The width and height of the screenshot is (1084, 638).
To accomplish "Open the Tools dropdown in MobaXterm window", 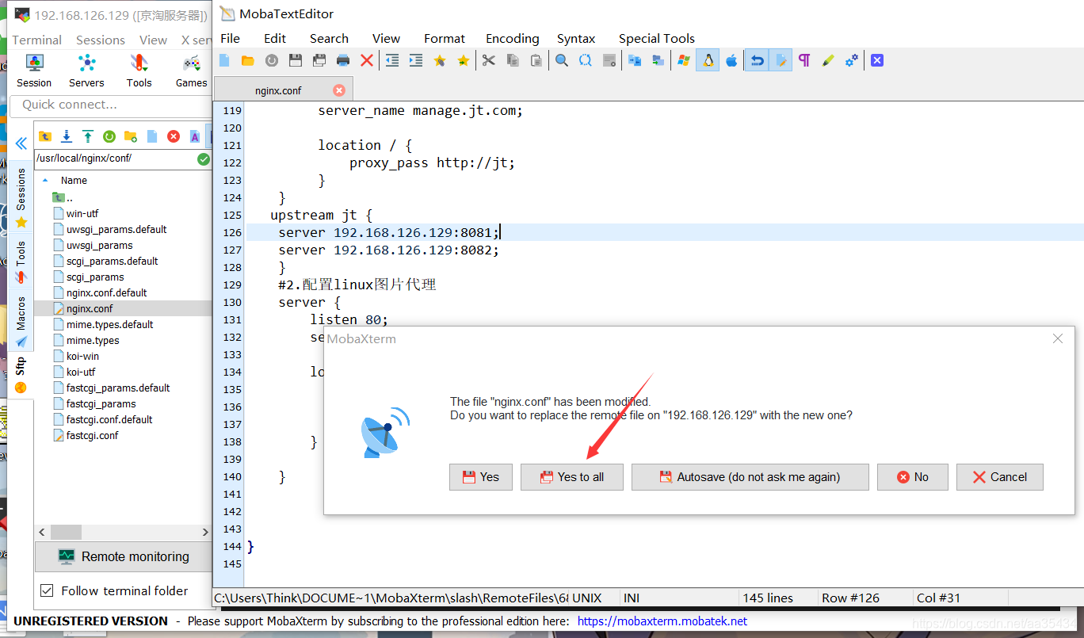I will coord(139,71).
